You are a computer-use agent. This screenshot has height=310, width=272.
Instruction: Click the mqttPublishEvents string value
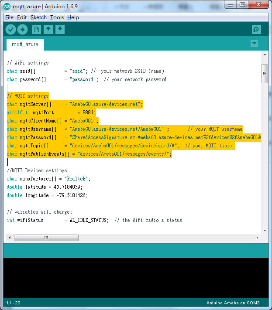(x=123, y=154)
